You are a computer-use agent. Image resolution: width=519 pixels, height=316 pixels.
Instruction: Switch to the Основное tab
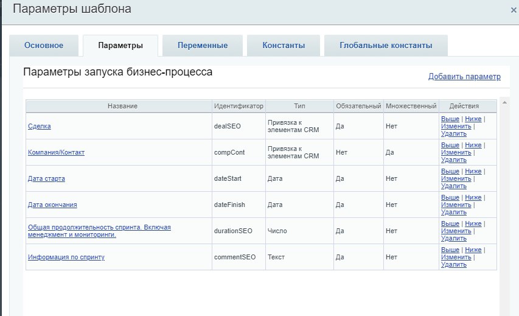(x=44, y=46)
